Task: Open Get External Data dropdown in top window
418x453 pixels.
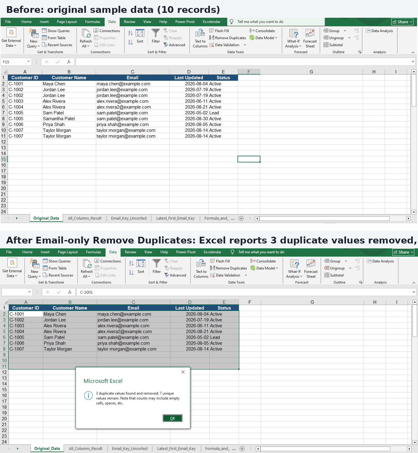Action: click(x=11, y=38)
